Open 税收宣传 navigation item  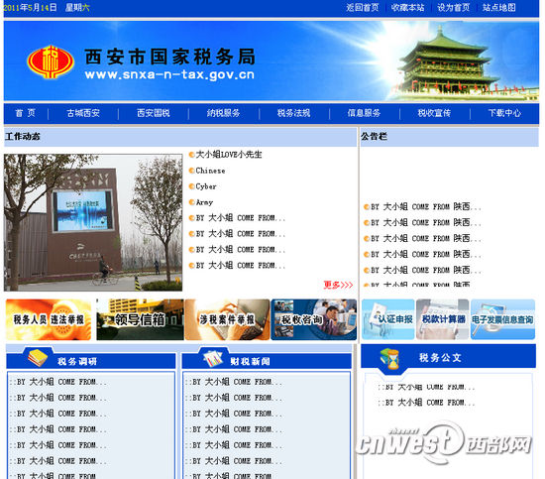[x=434, y=113]
